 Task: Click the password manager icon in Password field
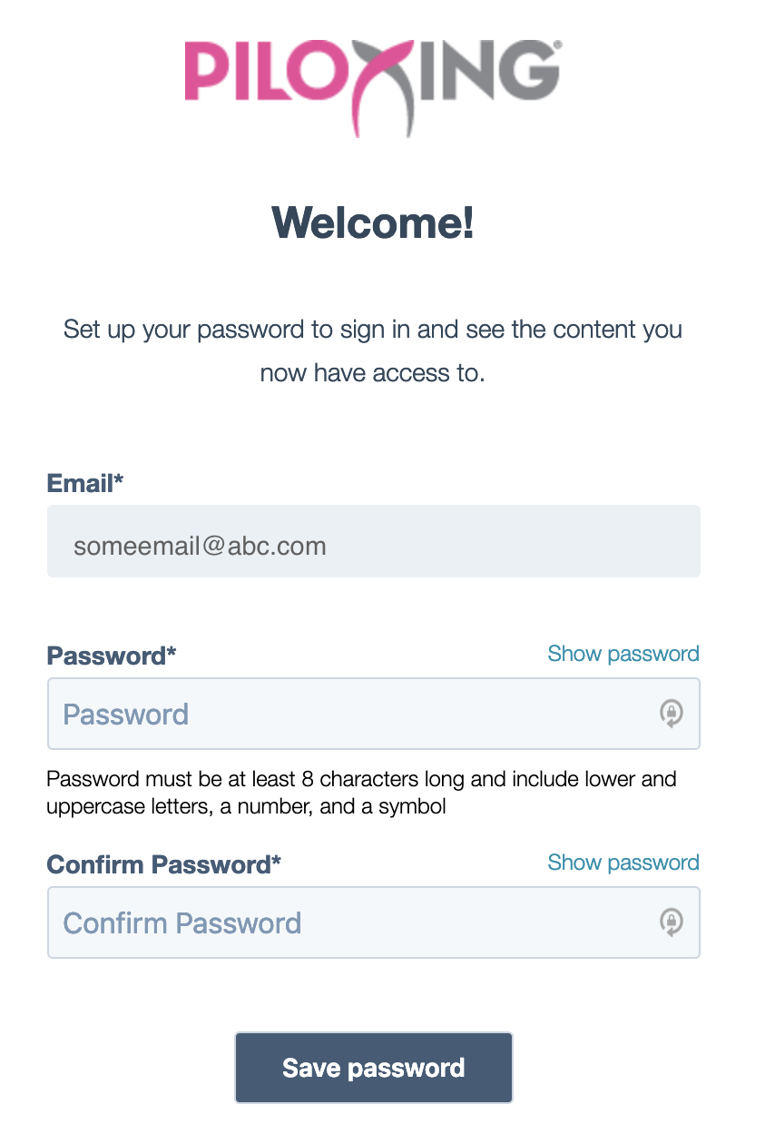tap(672, 714)
